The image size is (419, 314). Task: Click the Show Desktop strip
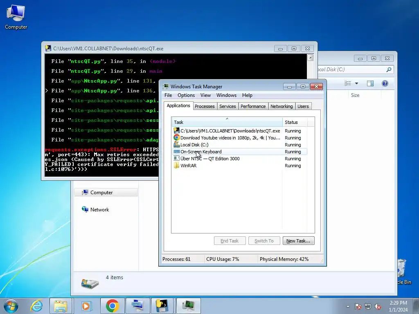(416, 306)
